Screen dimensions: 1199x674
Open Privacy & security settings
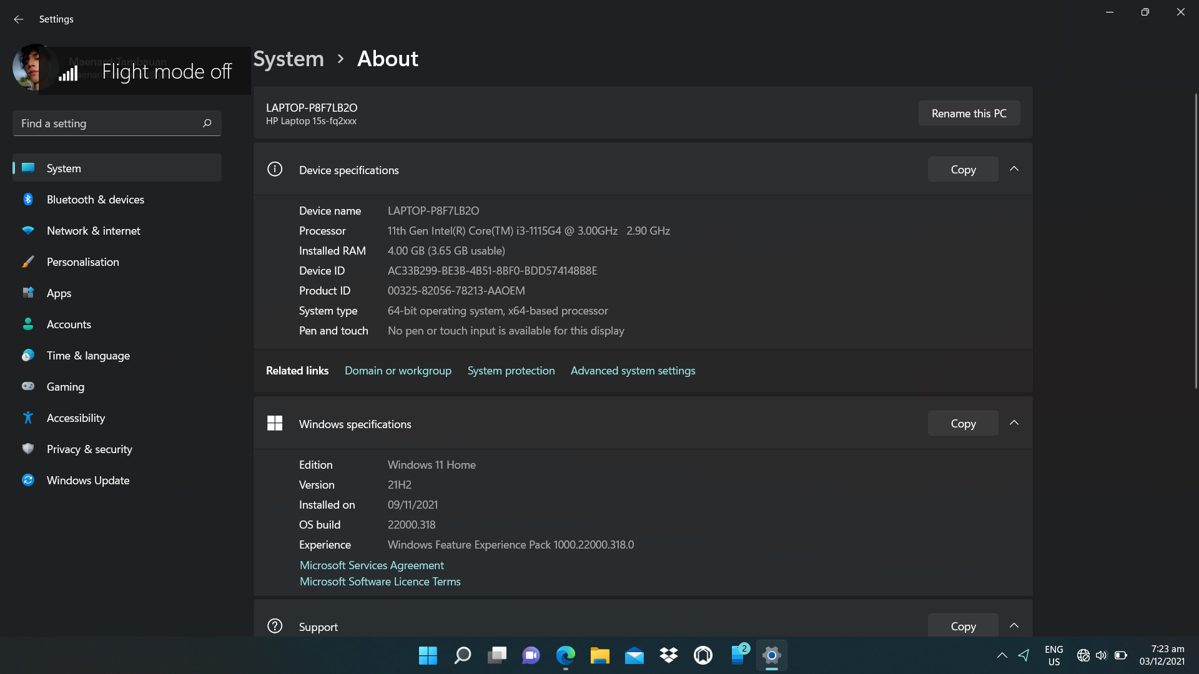click(x=89, y=449)
